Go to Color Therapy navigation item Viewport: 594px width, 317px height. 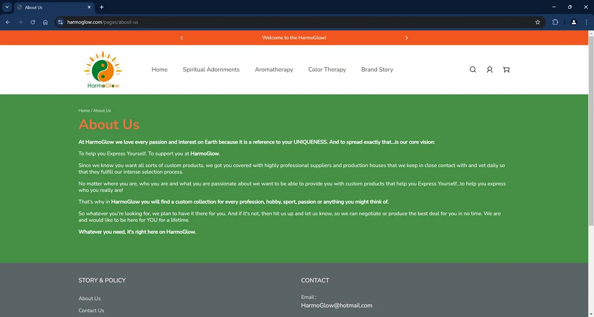tap(327, 70)
